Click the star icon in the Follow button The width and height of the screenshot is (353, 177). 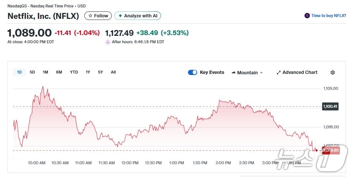90,16
